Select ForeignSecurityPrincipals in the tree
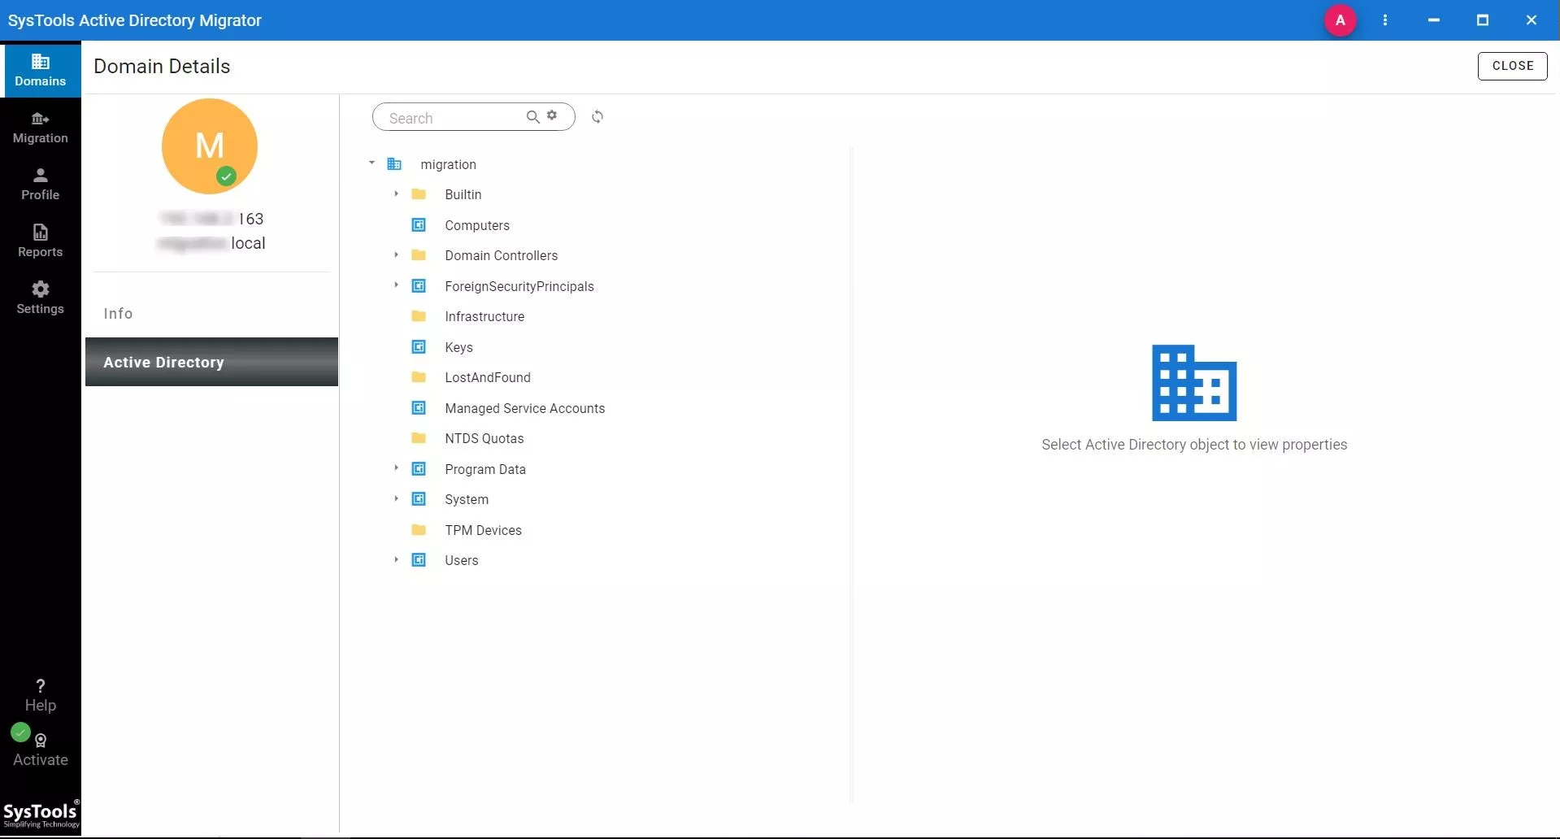Viewport: 1560px width, 839px height. 519,286
